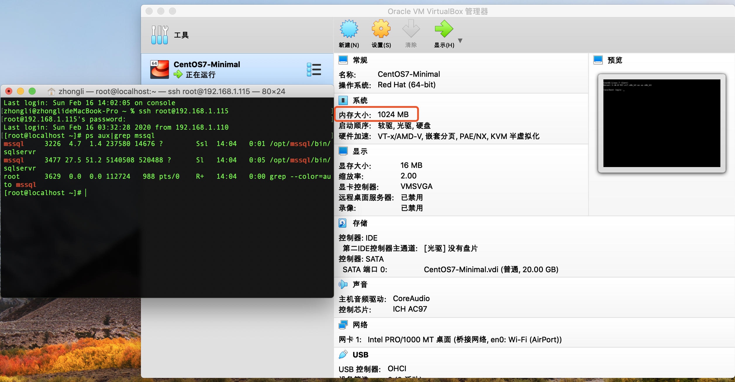Click the Audio (声音) section speaker icon
The width and height of the screenshot is (735, 382).
pyautogui.click(x=343, y=284)
